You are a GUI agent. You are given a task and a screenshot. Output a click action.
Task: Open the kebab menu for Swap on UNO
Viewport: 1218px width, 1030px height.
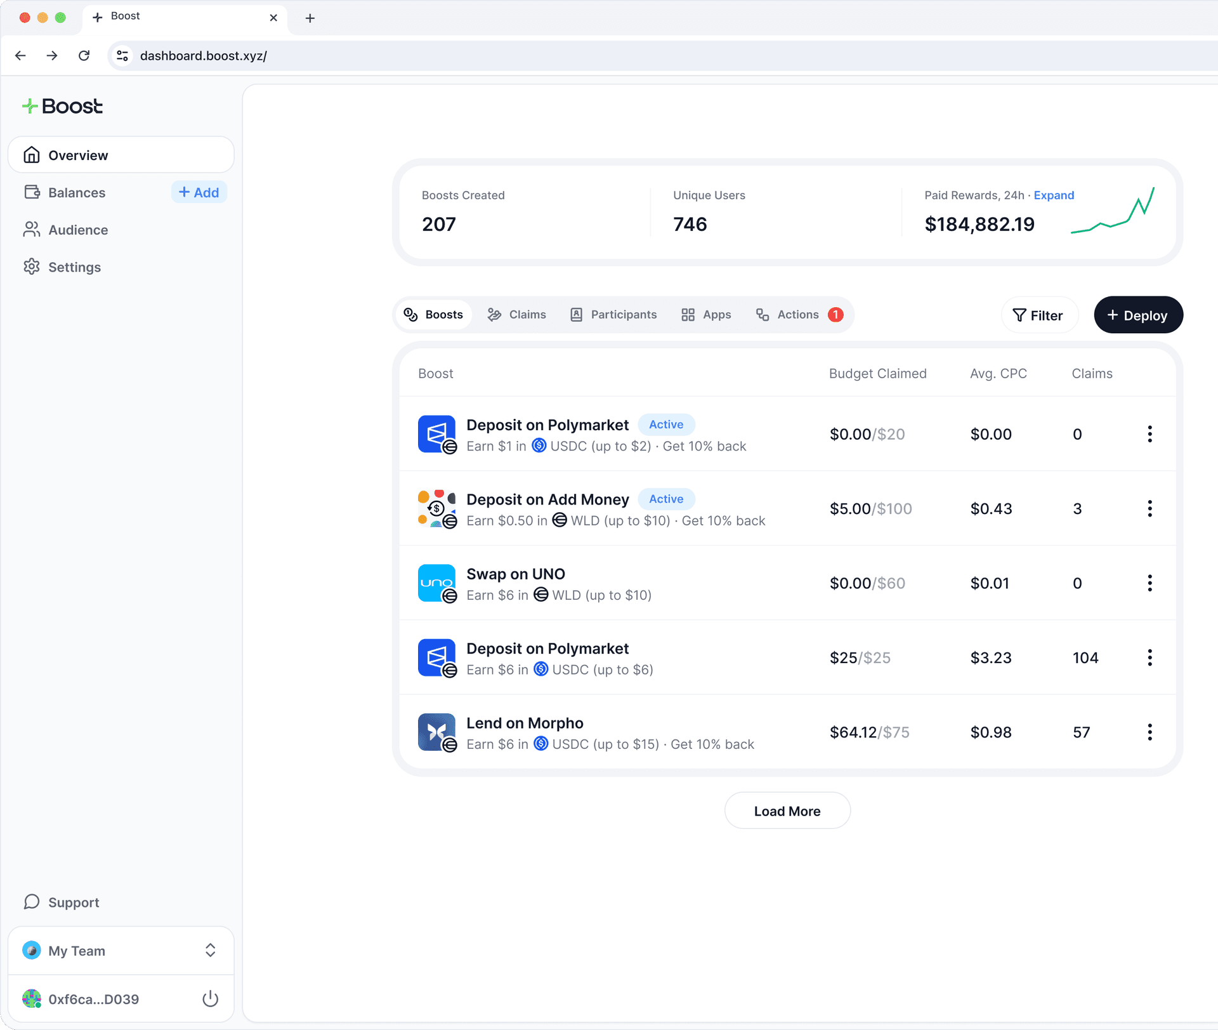(1149, 583)
